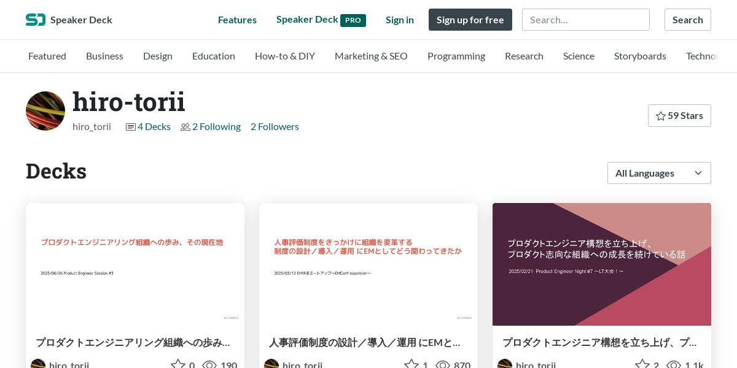Click the people icon beside 2 Following
The width and height of the screenshot is (737, 368).
(x=185, y=127)
